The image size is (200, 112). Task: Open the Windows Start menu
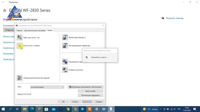[x=3, y=109]
